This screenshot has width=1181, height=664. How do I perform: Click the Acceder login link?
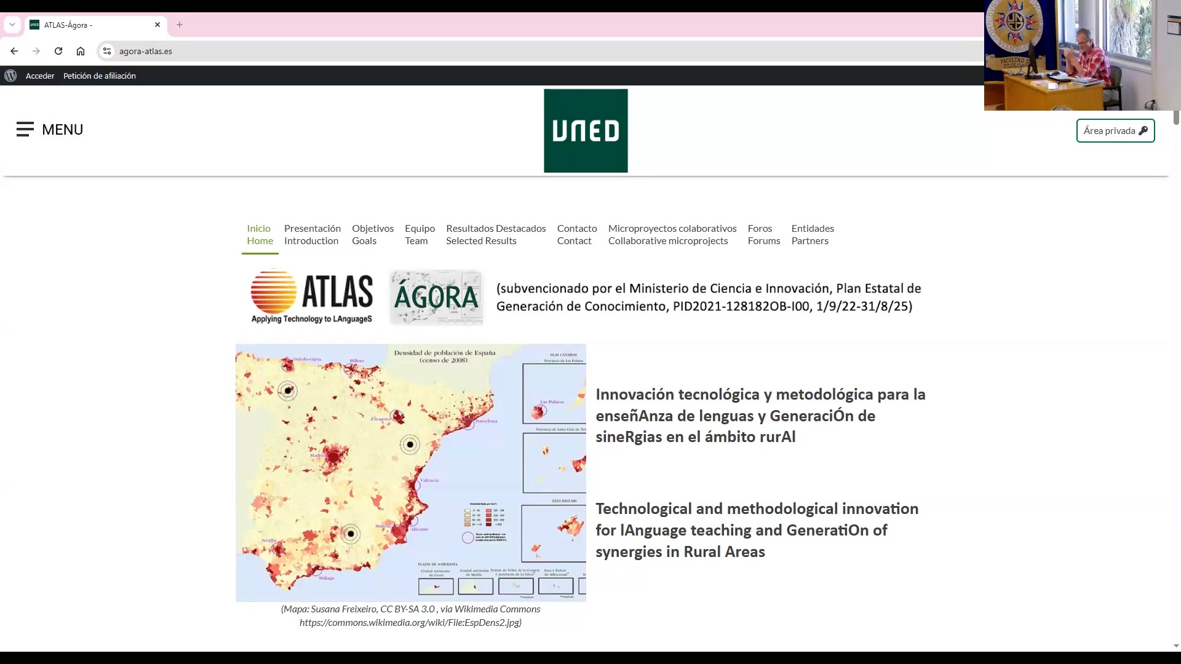(40, 76)
